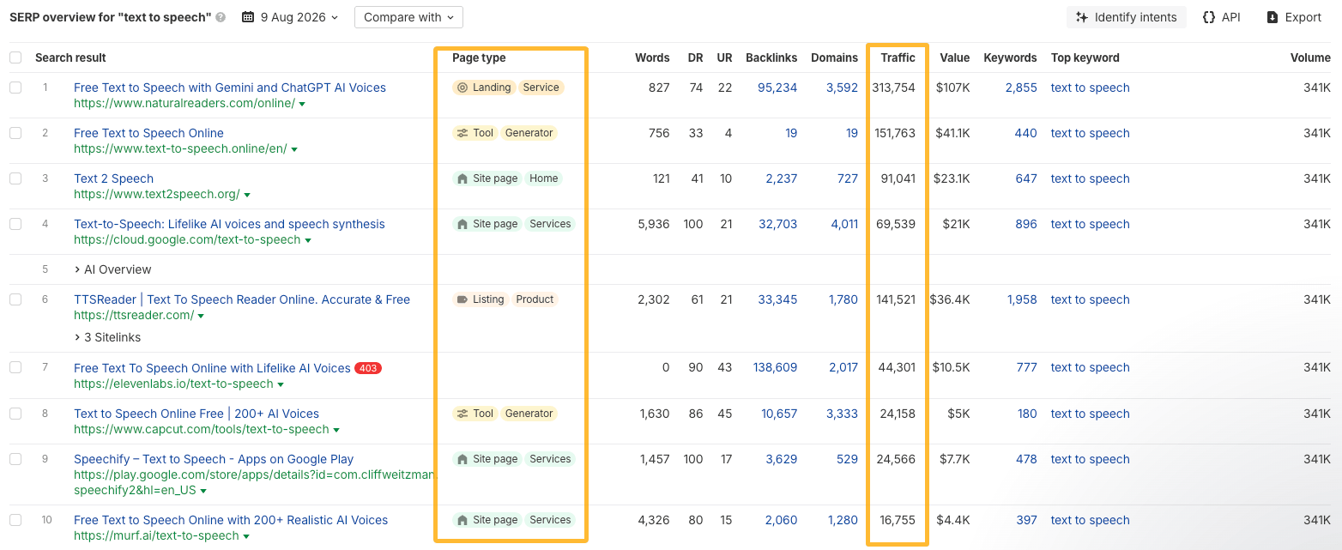Click domains count 4,011
Viewport: 1342px width, 550px height.
click(844, 224)
